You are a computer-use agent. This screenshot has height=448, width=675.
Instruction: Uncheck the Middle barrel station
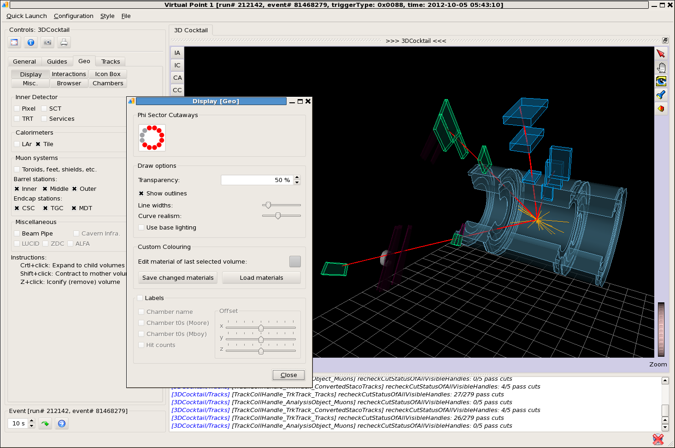click(x=45, y=189)
